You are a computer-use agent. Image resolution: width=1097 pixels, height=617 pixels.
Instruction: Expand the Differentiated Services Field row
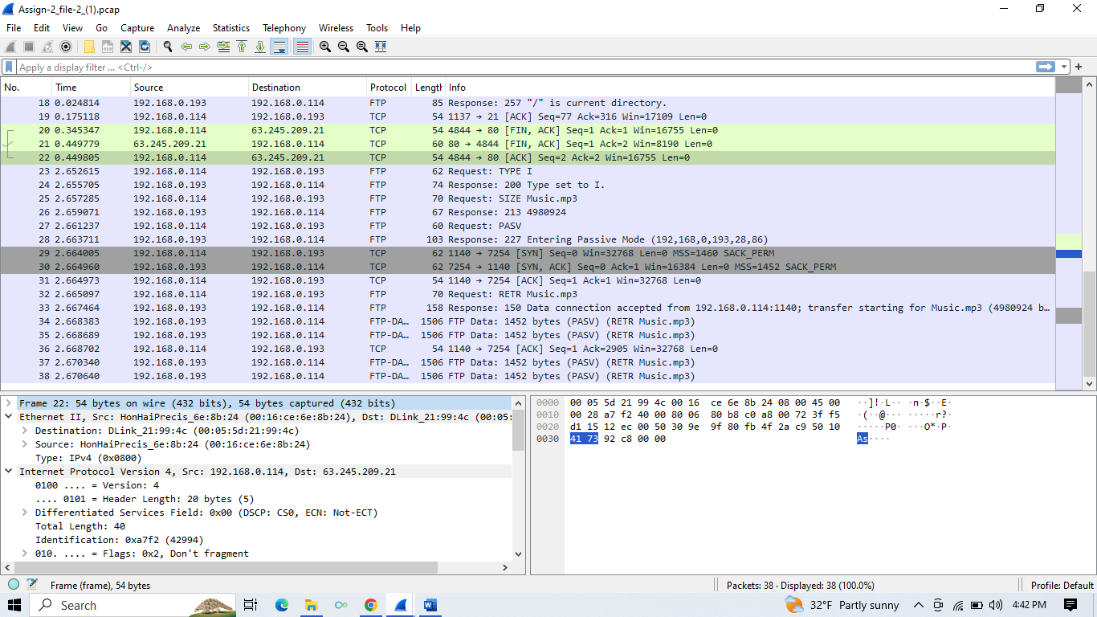pos(25,513)
